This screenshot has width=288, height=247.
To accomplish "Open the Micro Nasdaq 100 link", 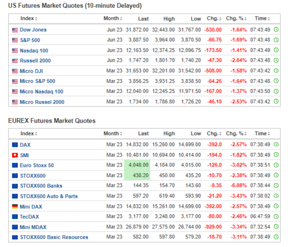I will click(41, 91).
